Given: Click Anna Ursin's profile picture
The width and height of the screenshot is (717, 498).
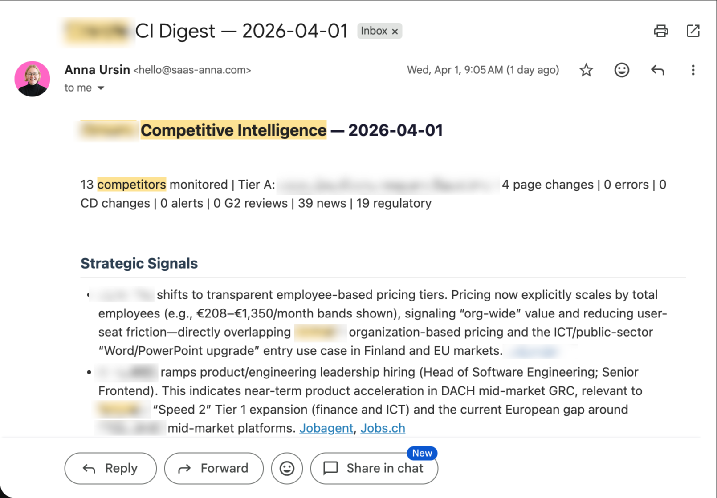Looking at the screenshot, I should click(x=33, y=79).
